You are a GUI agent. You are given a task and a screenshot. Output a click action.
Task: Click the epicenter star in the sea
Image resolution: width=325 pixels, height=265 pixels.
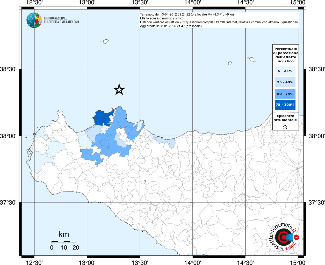coord(119,90)
